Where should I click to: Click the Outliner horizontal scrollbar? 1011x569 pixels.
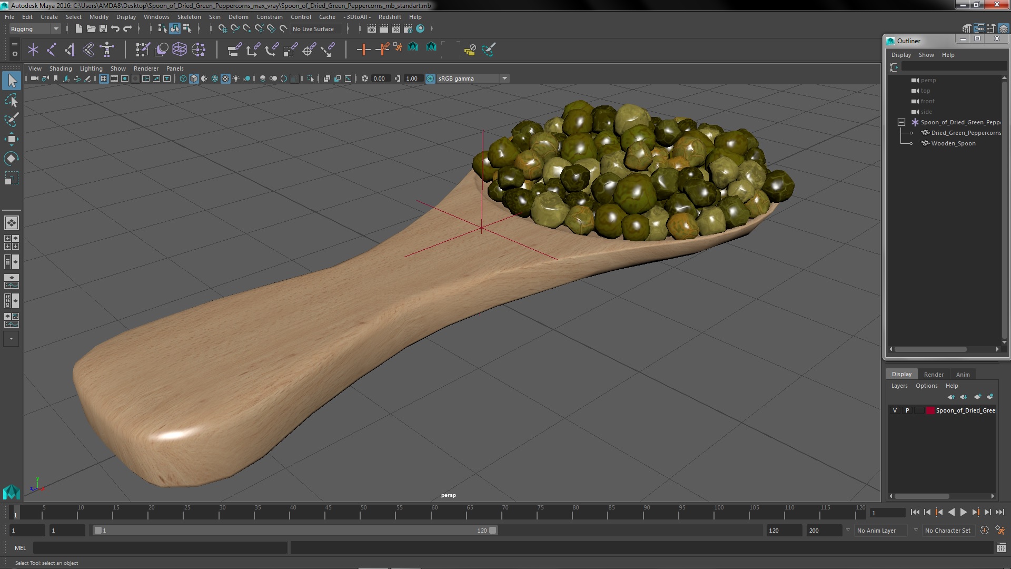pyautogui.click(x=931, y=349)
